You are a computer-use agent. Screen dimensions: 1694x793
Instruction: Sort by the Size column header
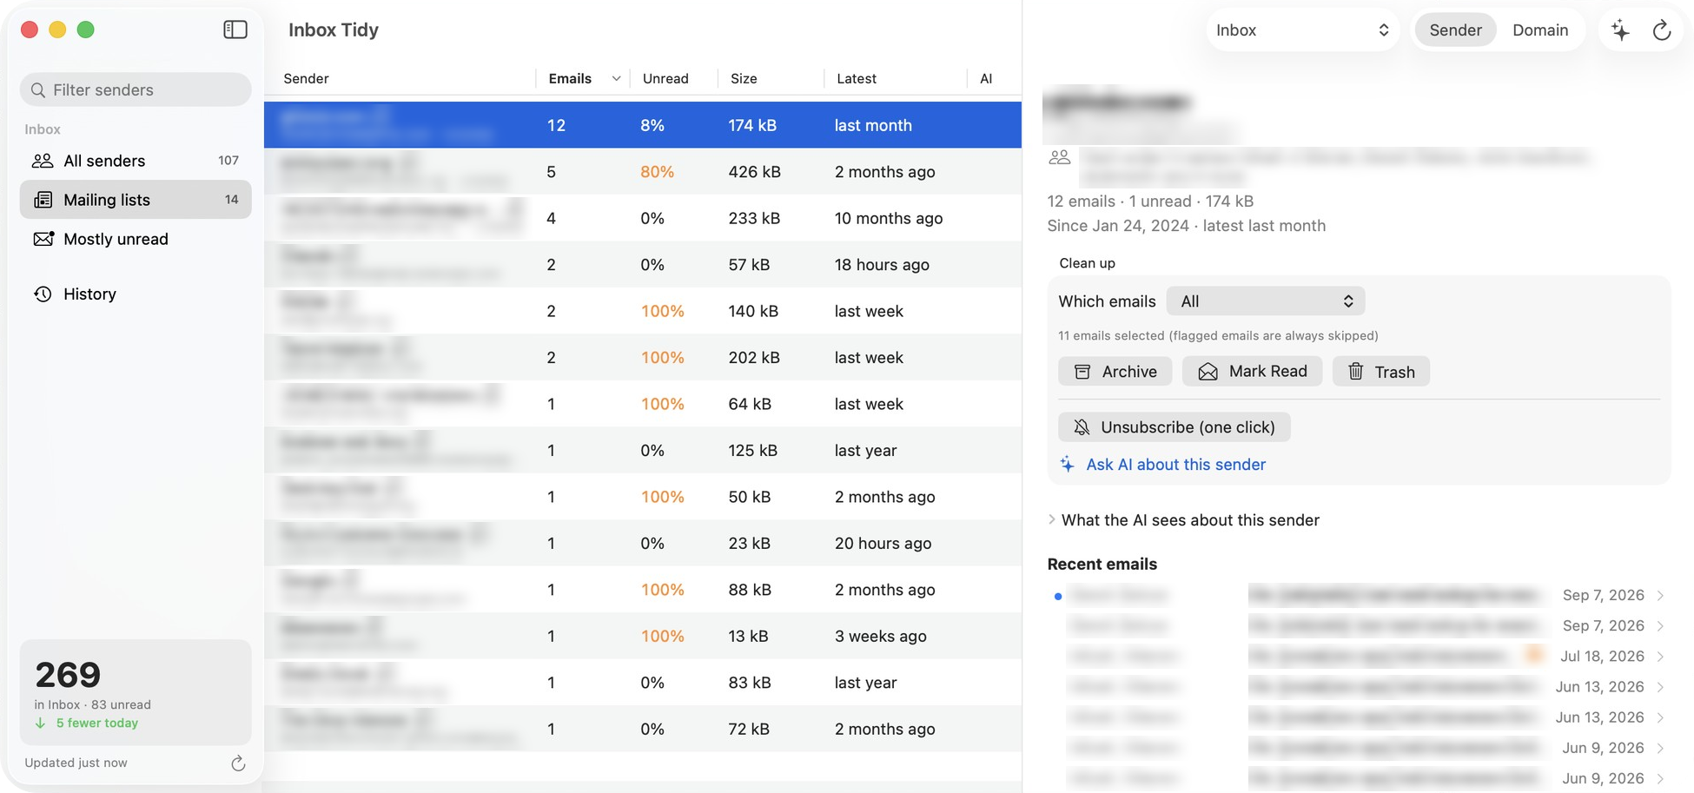744,78
